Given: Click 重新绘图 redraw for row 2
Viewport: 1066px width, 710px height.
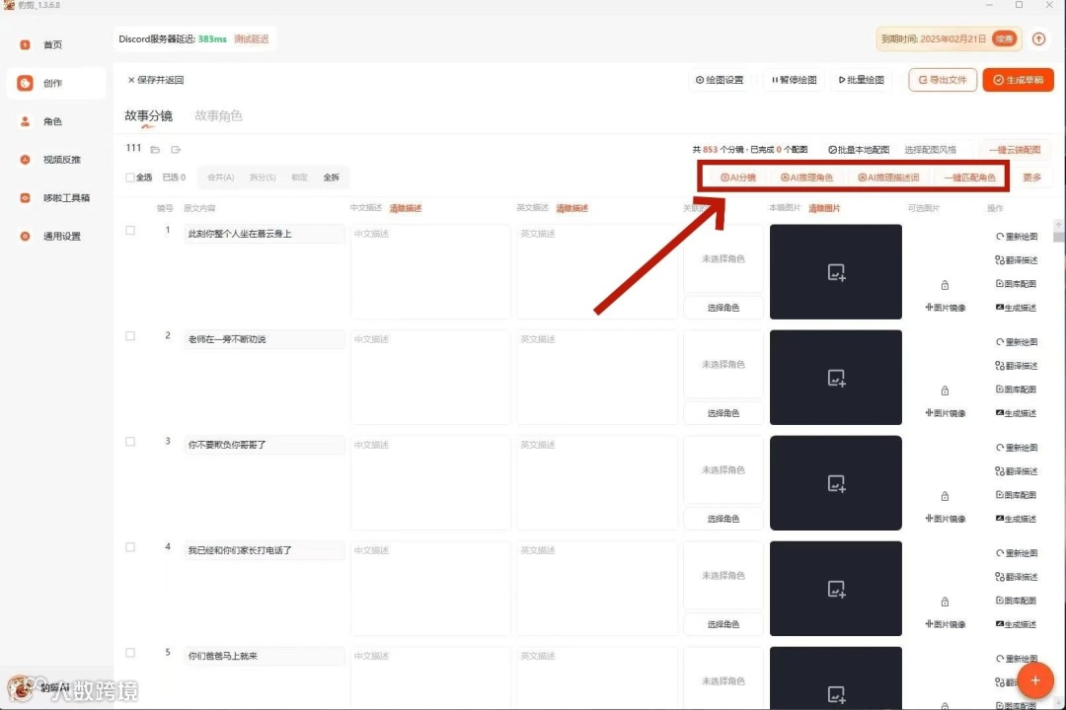Looking at the screenshot, I should 1017,342.
